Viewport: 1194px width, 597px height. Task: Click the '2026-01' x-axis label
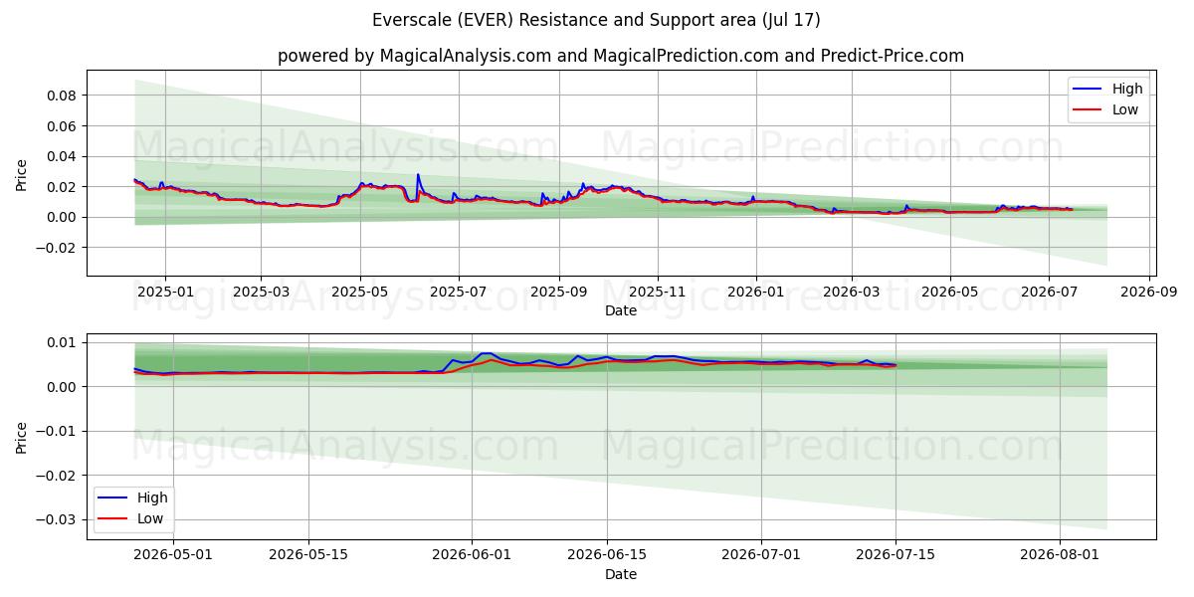point(756,294)
